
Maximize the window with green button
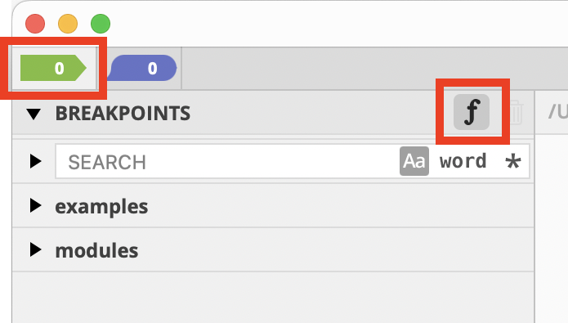(x=101, y=24)
